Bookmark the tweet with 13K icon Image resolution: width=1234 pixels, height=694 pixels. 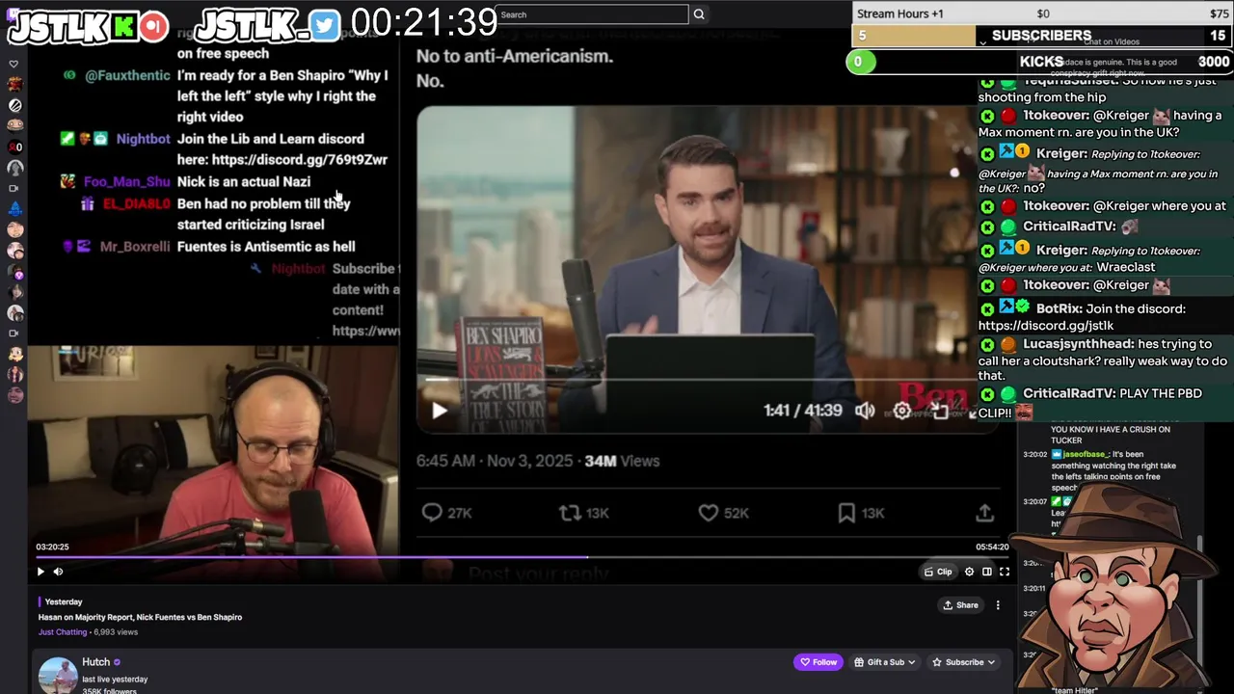[x=846, y=513]
